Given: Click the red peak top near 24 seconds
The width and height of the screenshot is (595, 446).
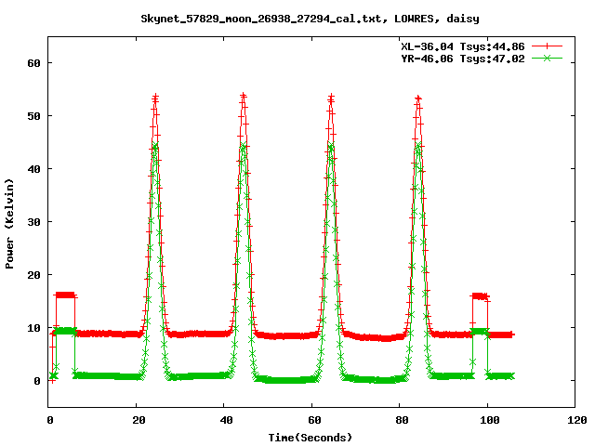Looking at the screenshot, I should point(155,98).
